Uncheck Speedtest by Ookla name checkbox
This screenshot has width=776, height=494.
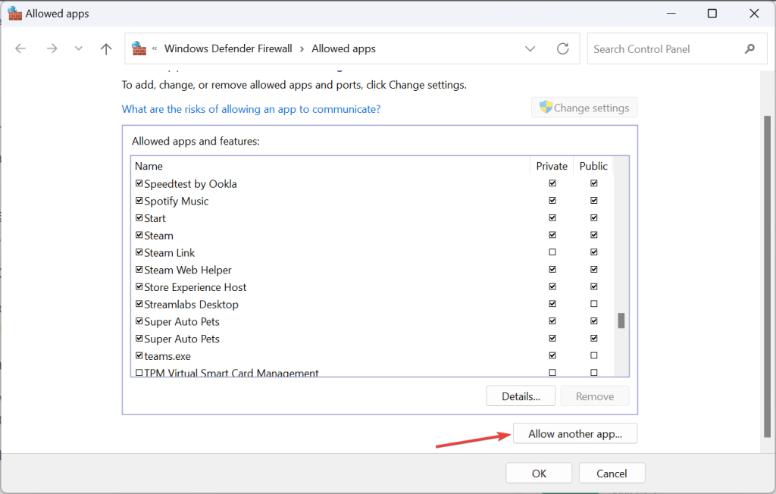(x=139, y=183)
